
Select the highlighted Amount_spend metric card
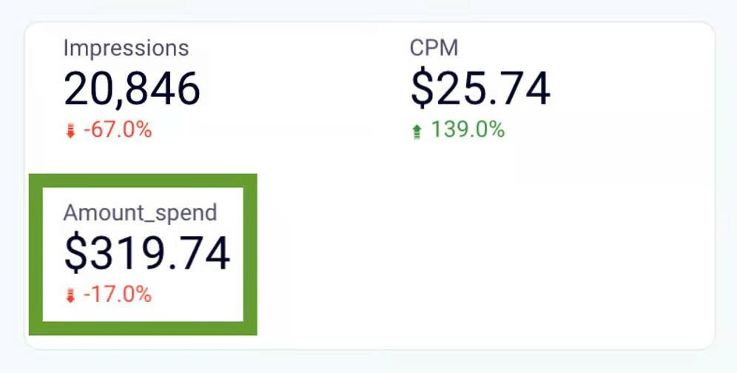click(x=143, y=255)
